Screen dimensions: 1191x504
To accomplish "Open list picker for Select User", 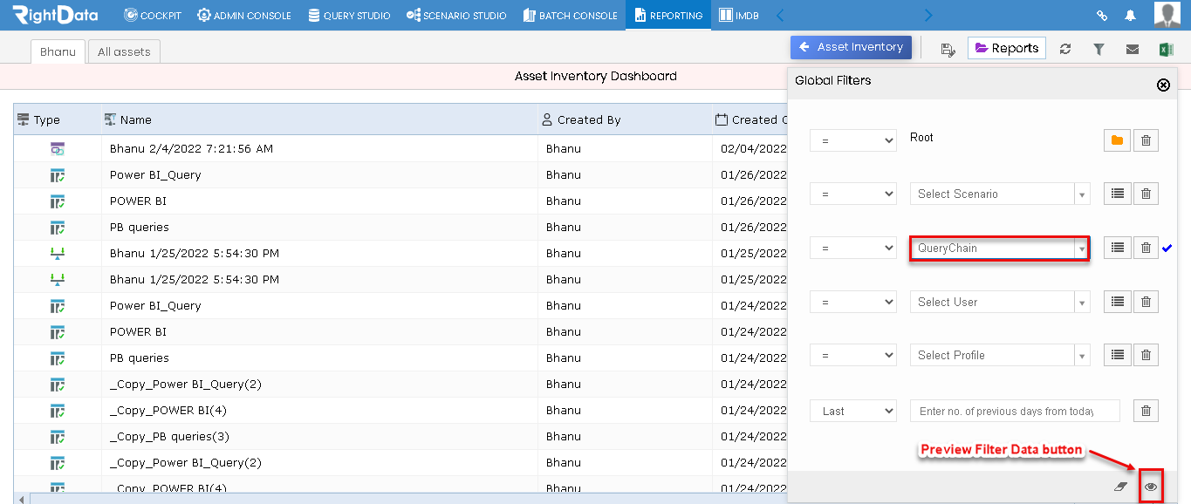I will pos(1117,302).
